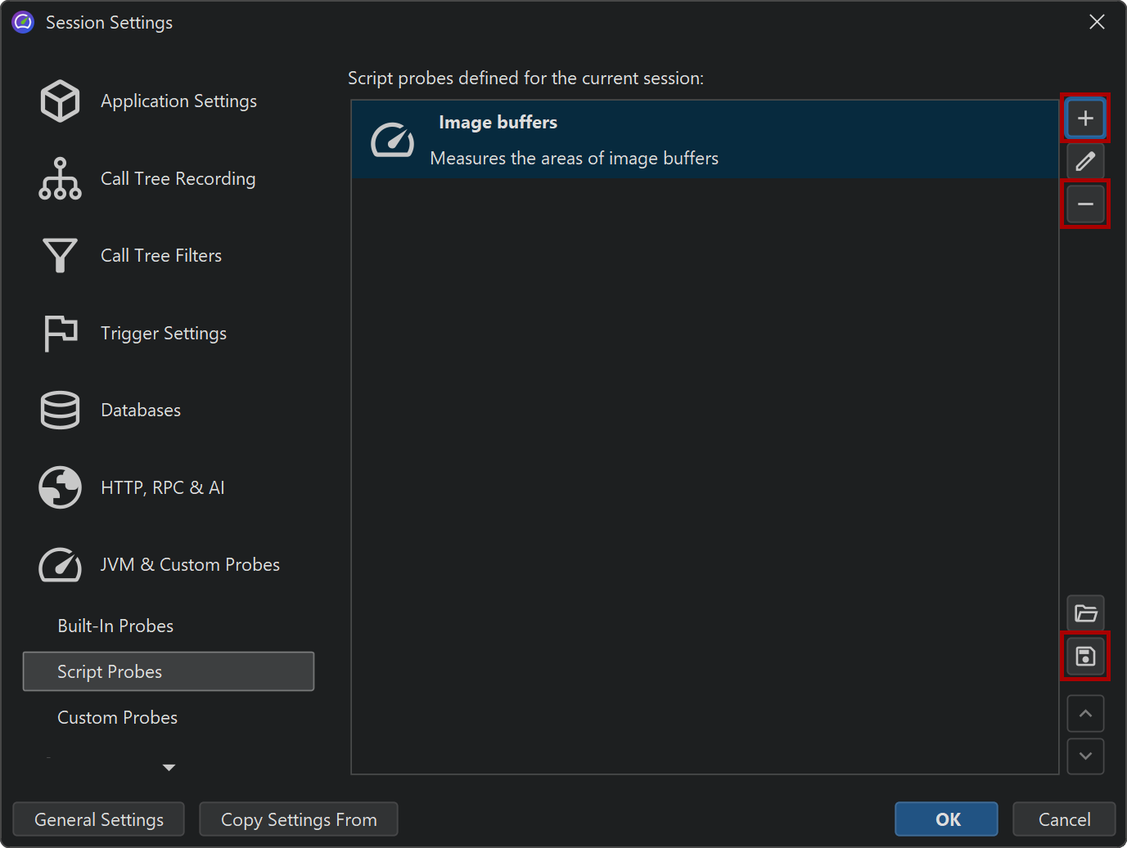The width and height of the screenshot is (1127, 848).
Task: Open the HTTP, RPC & AI section
Action: tap(162, 488)
